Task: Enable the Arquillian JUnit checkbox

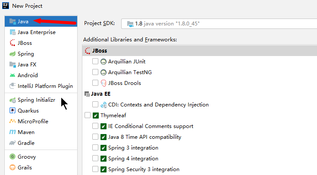Action: (95, 62)
